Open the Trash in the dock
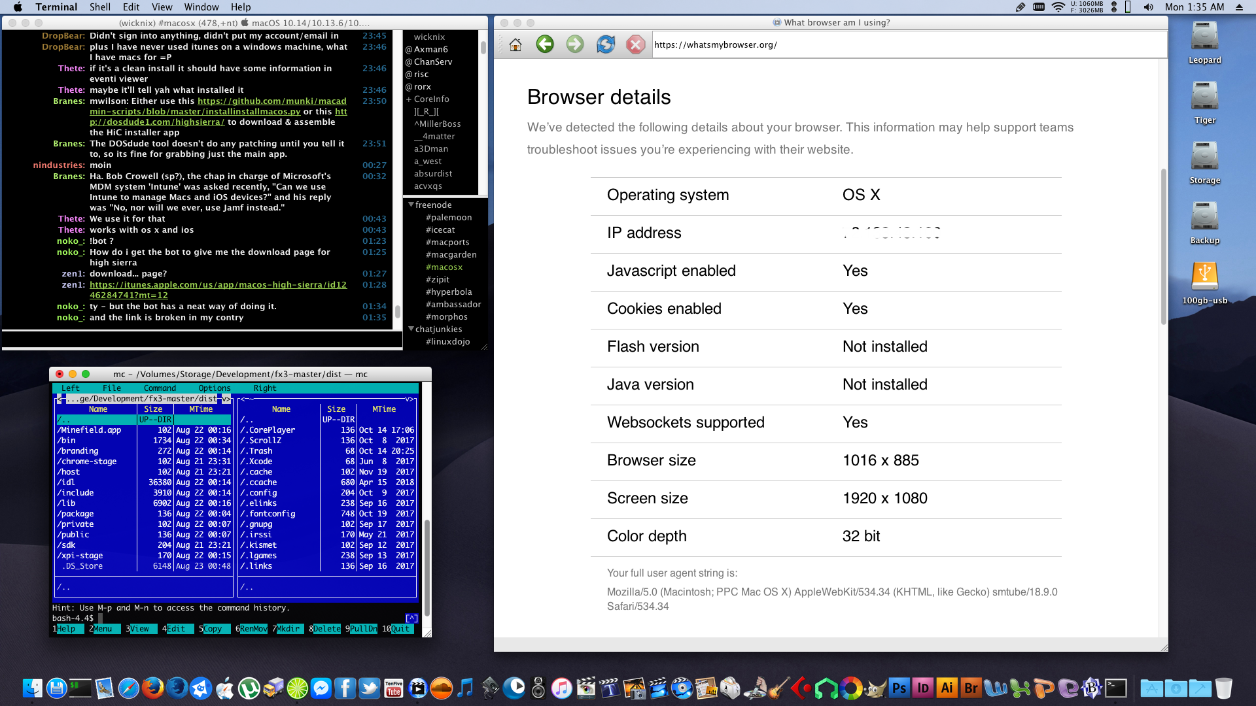The width and height of the screenshot is (1256, 706). (x=1224, y=688)
